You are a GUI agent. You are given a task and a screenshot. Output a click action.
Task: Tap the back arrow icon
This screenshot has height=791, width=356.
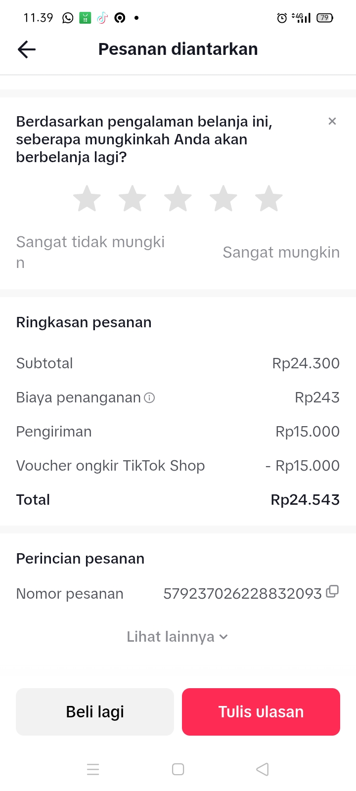(27, 49)
